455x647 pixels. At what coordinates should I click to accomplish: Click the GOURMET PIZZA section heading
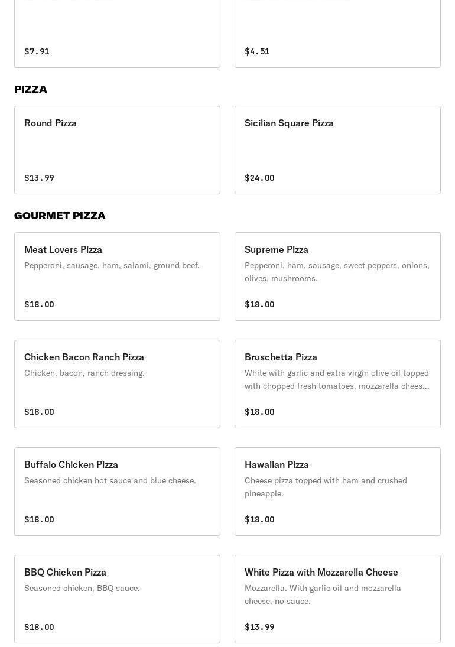pos(60,216)
